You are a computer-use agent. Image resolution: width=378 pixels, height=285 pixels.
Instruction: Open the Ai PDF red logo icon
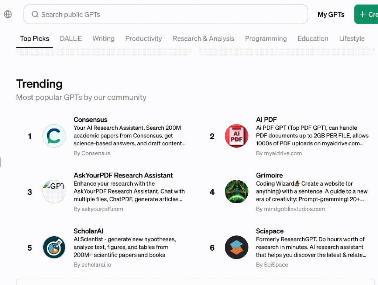(237, 136)
